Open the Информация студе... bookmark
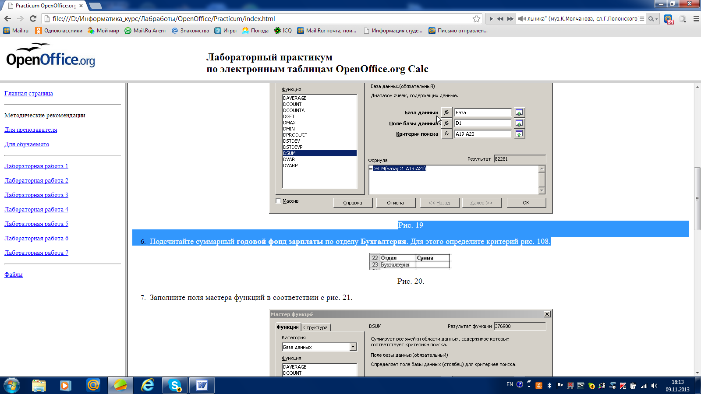The image size is (701, 394). coord(393,31)
